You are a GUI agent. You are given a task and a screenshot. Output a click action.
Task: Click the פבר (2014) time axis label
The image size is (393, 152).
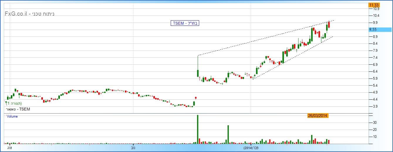tap(251, 148)
